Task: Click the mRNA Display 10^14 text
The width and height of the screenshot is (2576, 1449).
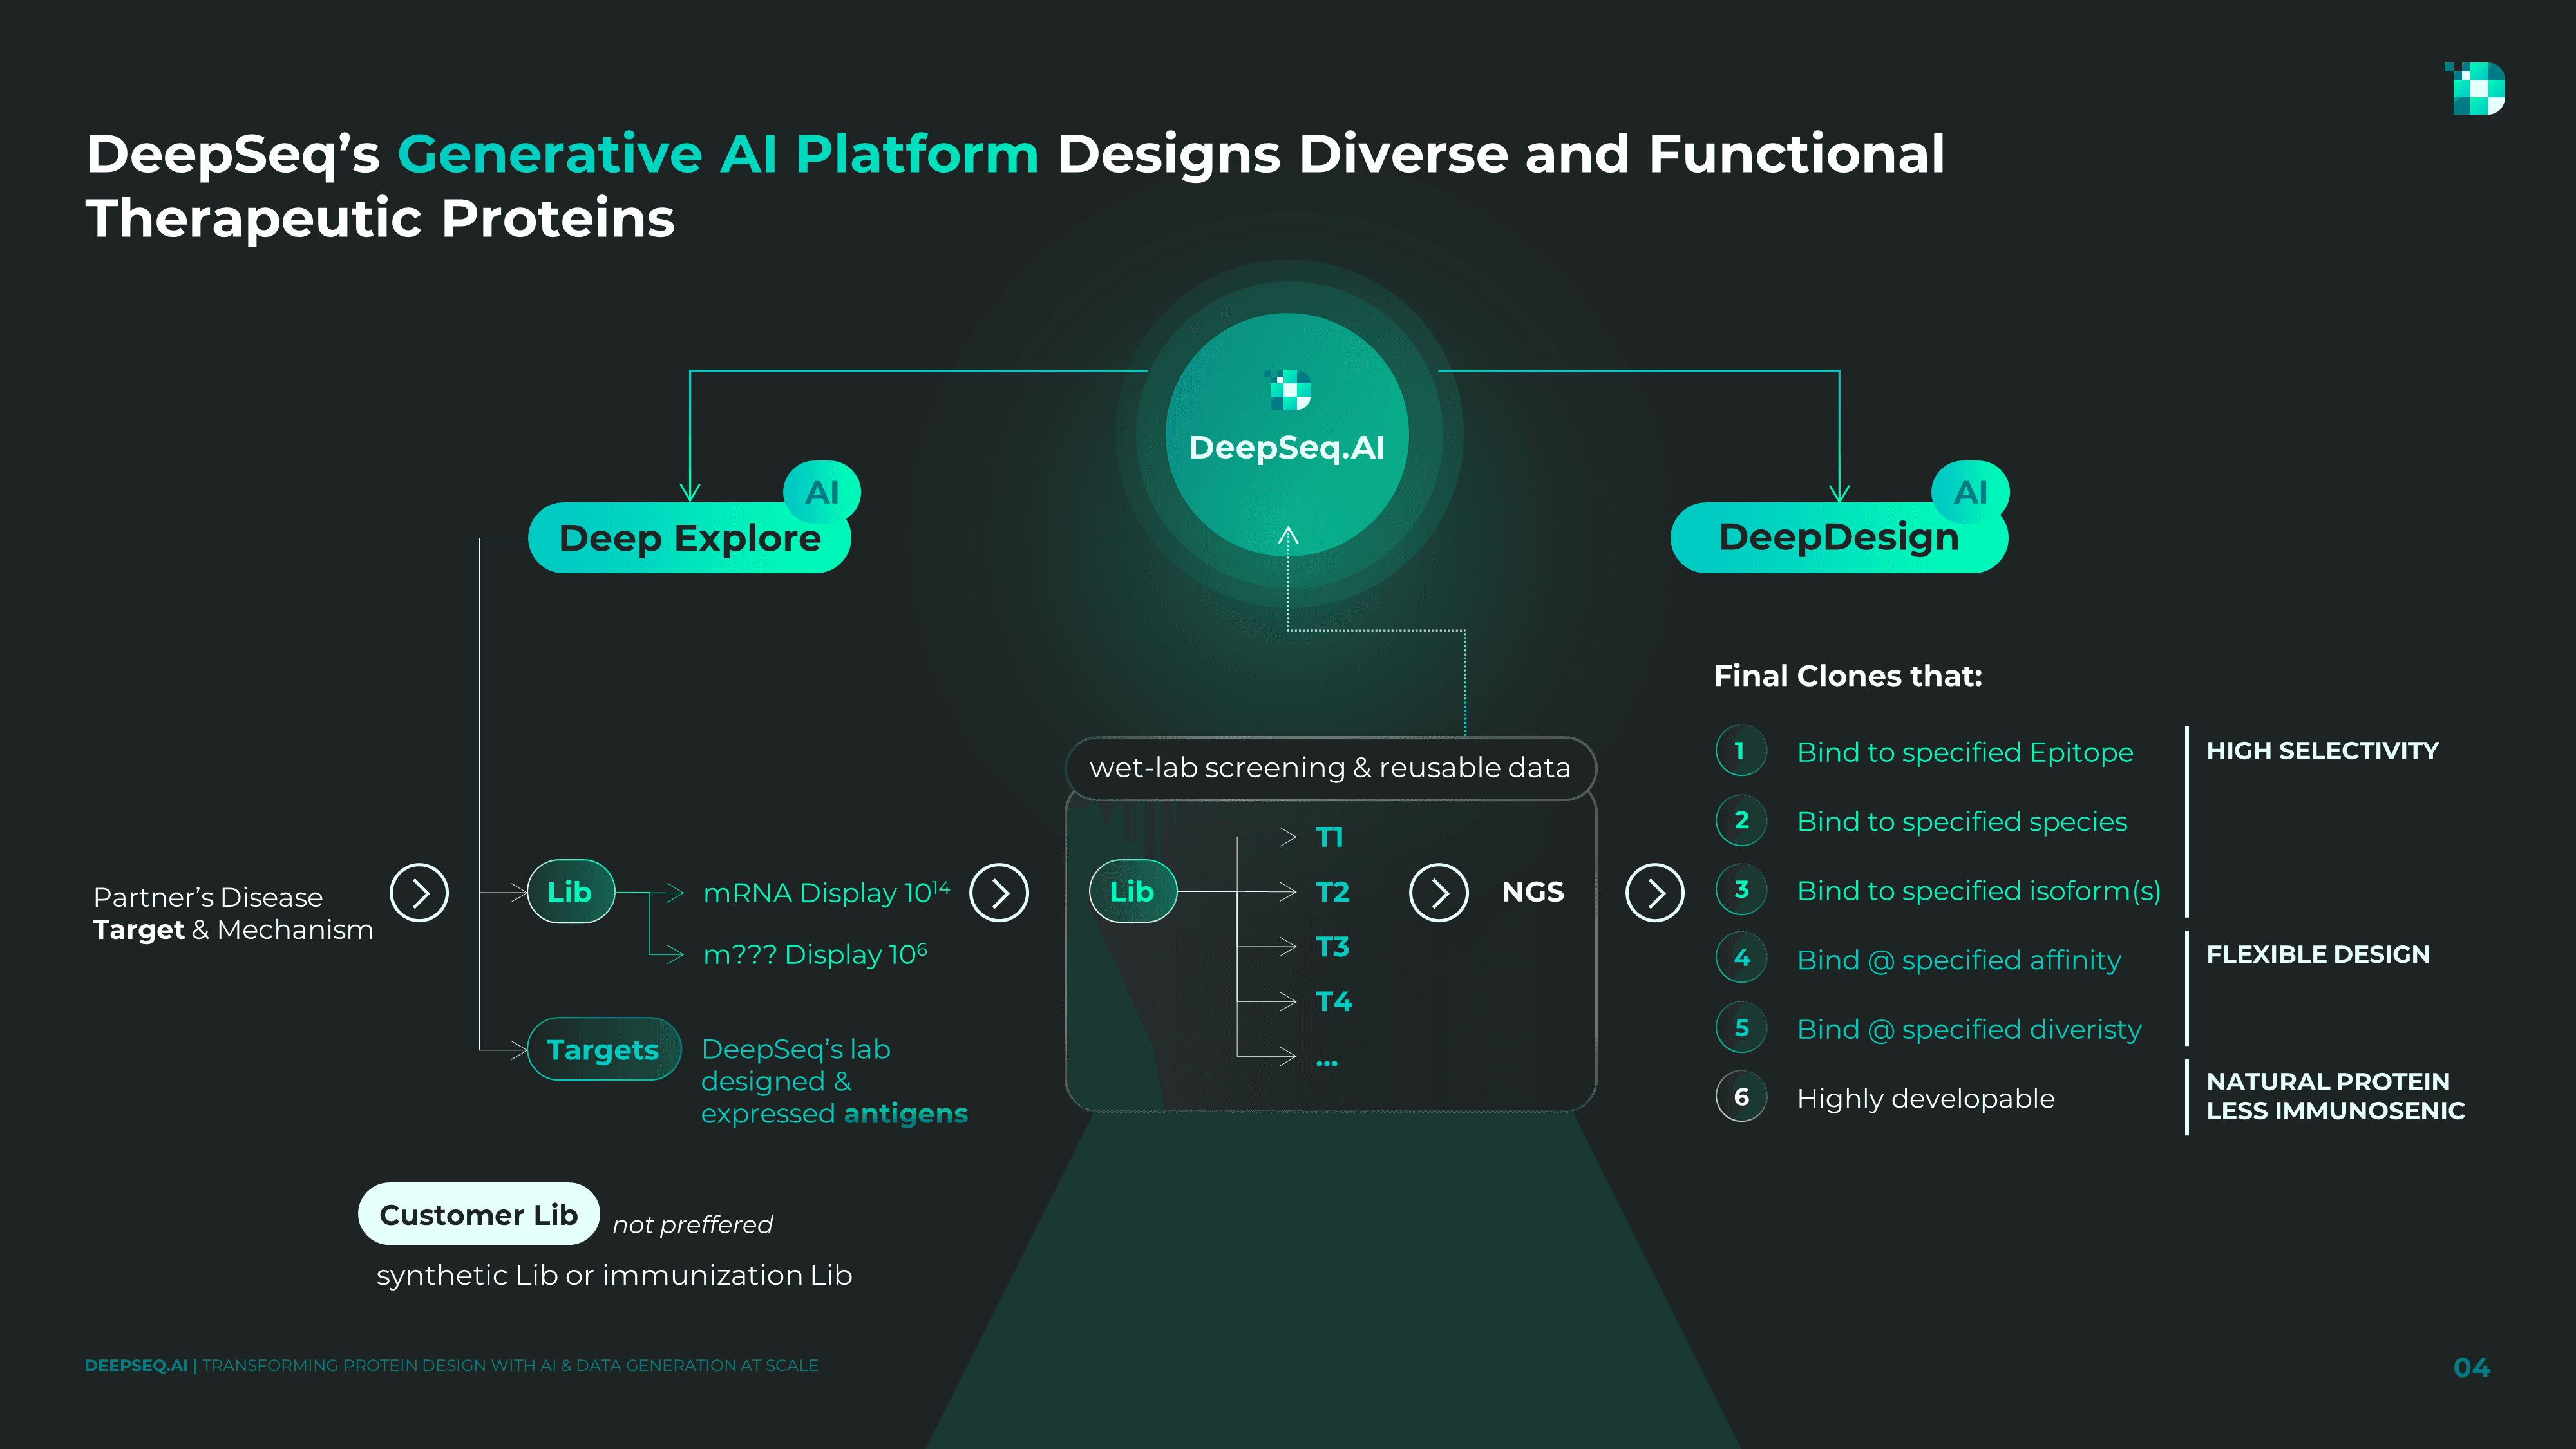Action: tap(826, 892)
